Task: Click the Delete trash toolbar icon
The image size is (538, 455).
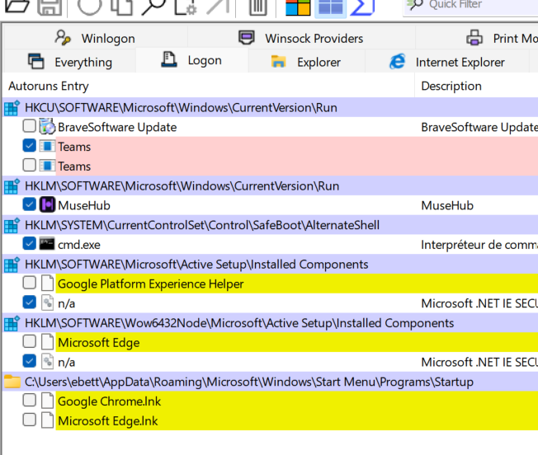Action: tap(258, 7)
